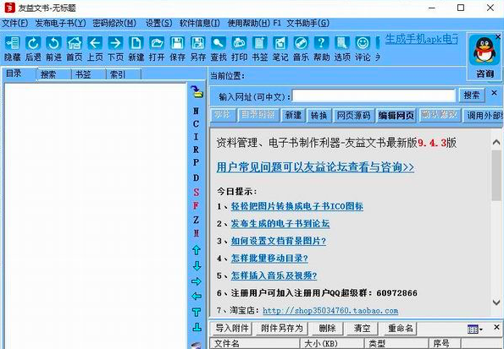Click the left arrow in vertical toolbar

pos(196,296)
